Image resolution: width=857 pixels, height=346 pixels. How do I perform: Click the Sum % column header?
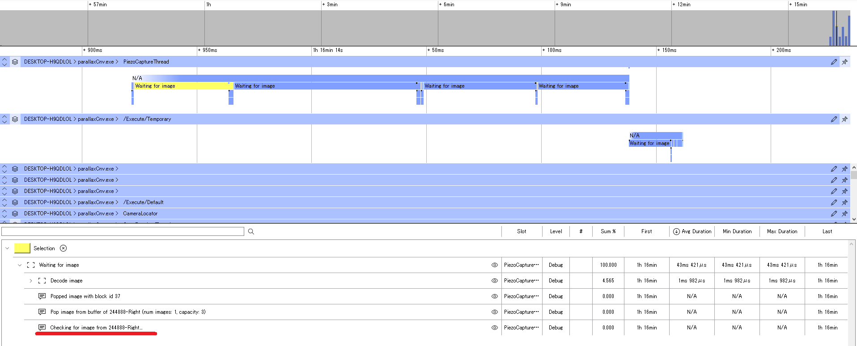(608, 231)
